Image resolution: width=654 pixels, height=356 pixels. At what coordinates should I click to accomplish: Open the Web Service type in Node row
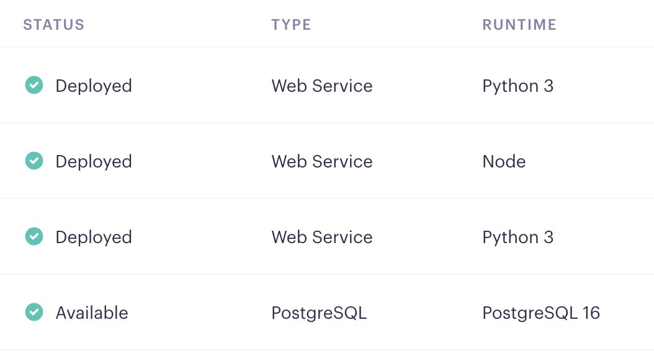[x=322, y=161]
